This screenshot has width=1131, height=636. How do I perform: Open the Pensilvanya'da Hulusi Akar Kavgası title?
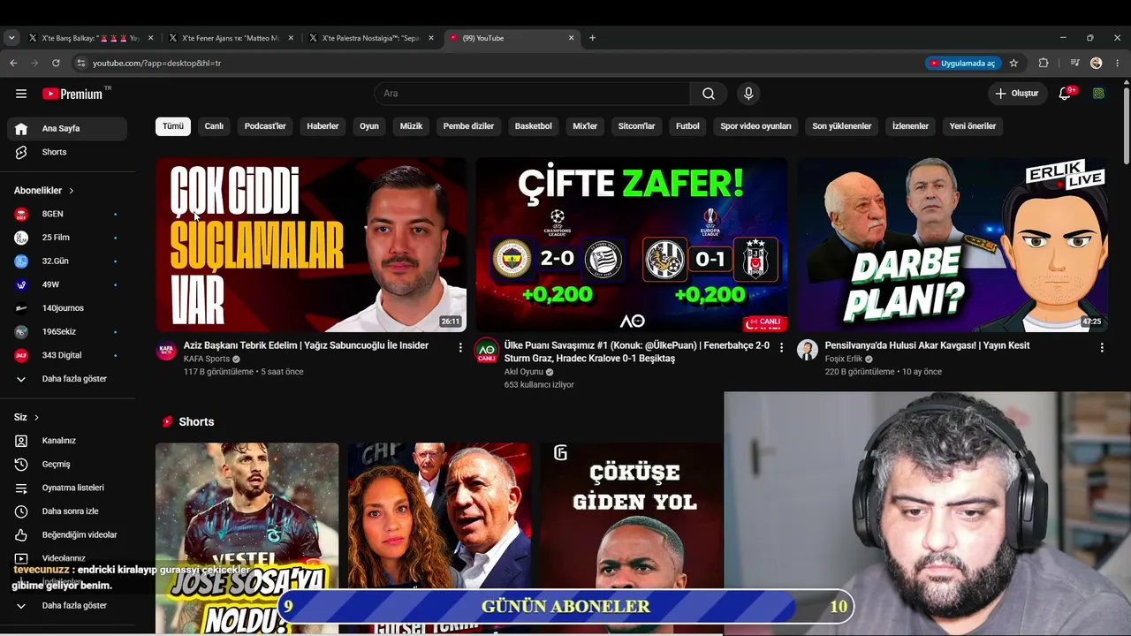click(927, 345)
